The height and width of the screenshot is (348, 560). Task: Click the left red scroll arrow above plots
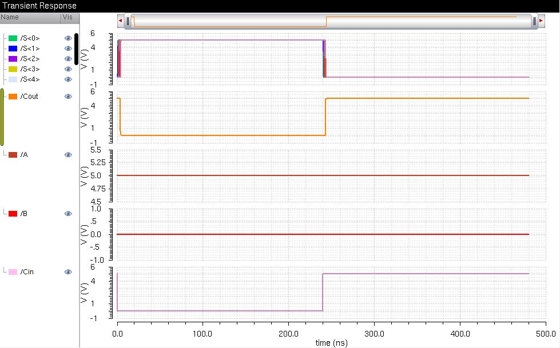coord(120,21)
